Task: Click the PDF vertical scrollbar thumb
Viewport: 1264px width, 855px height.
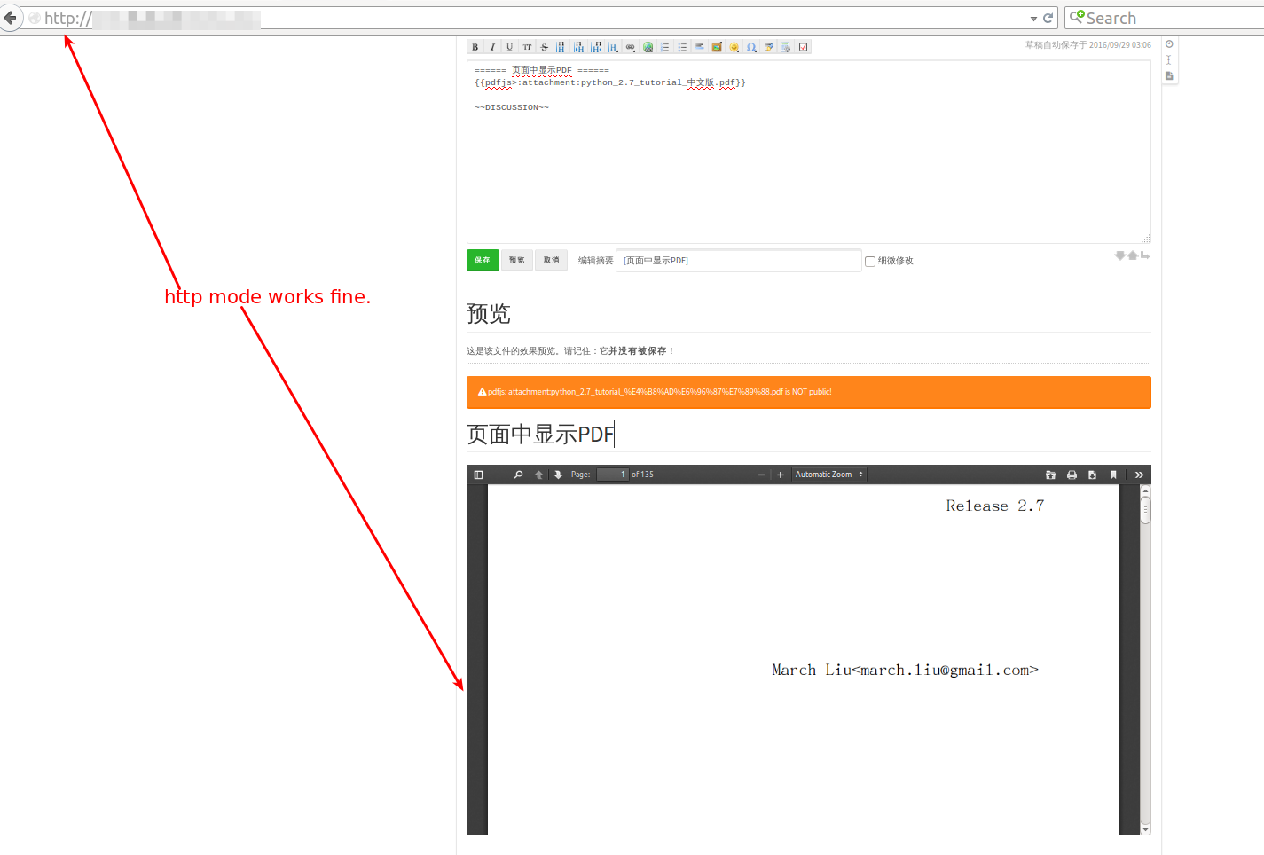Action: pyautogui.click(x=1145, y=510)
